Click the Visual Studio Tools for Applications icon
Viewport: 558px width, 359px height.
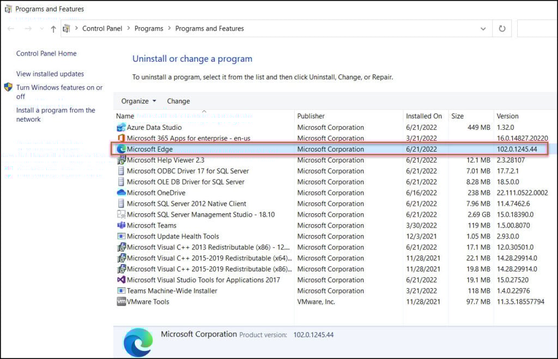[x=121, y=280]
